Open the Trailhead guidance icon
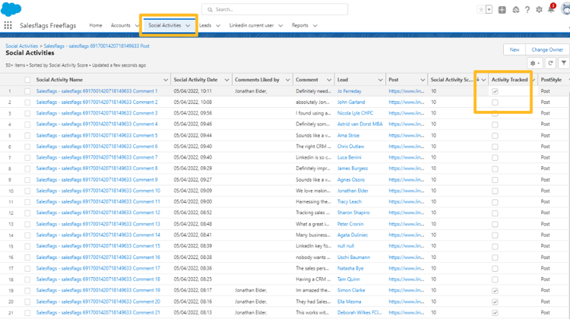 (515, 10)
